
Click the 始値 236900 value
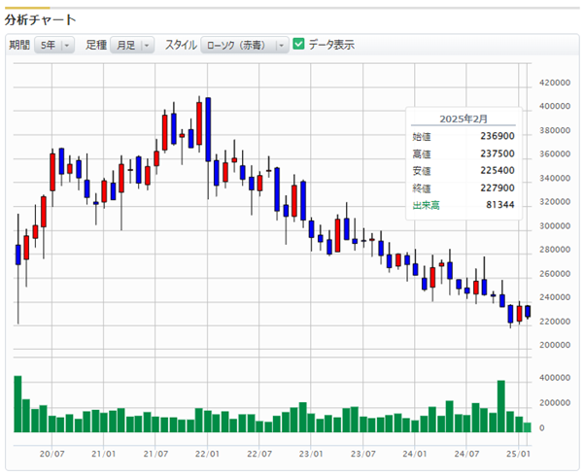pyautogui.click(x=498, y=136)
